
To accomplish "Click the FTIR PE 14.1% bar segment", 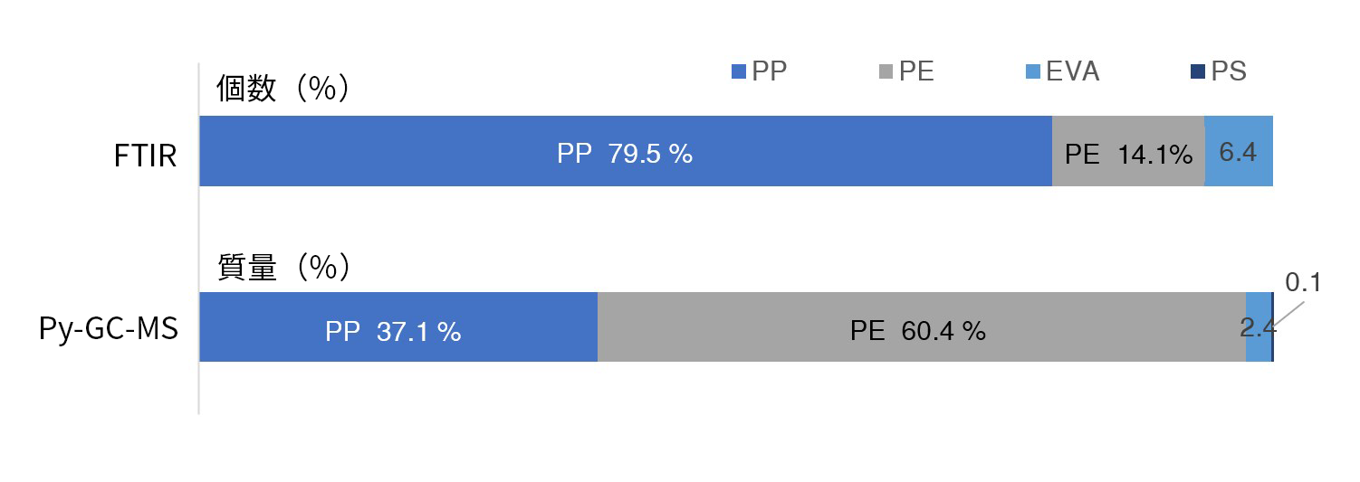I will pyautogui.click(x=1128, y=151).
